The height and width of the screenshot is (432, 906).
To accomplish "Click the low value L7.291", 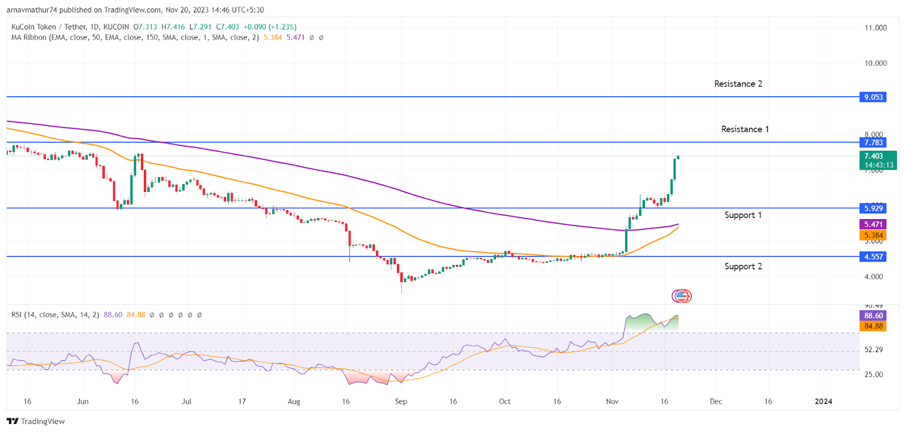I will [200, 27].
